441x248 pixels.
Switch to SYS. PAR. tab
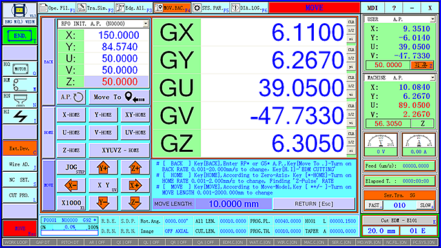tap(210, 8)
